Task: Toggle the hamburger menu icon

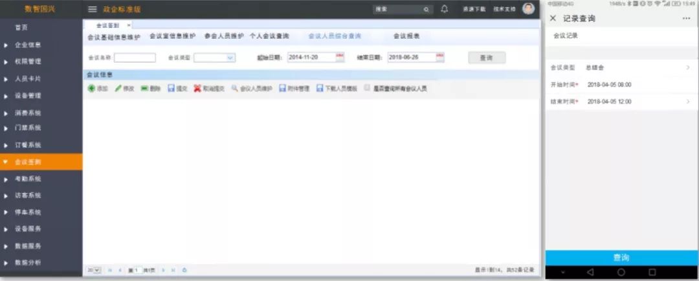Action: [93, 10]
